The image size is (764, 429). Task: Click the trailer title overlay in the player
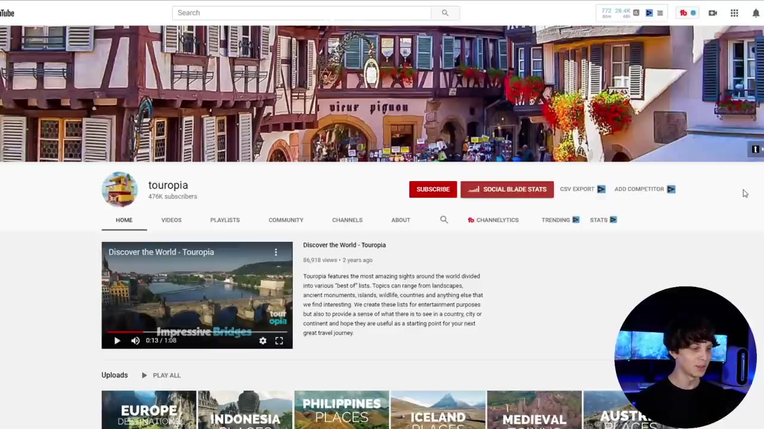click(x=161, y=252)
